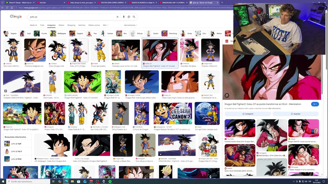Image resolution: width=328 pixels, height=184 pixels.
Task: Click the Guardar button
Action: [x=296, y=114]
